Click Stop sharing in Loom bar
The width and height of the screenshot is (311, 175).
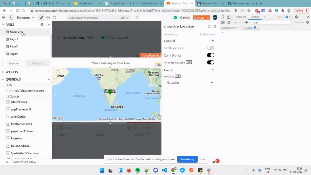pos(187,159)
